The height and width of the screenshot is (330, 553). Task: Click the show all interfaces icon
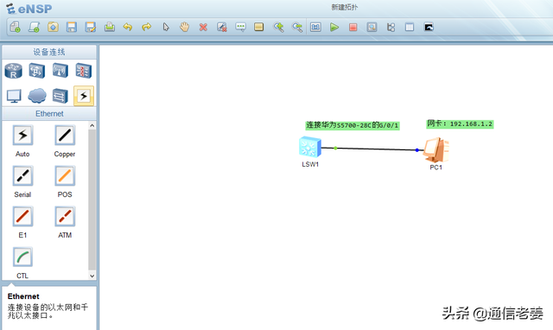[x=391, y=27]
